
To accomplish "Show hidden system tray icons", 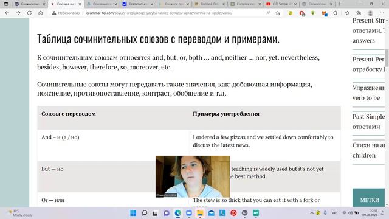I will [312, 213].
